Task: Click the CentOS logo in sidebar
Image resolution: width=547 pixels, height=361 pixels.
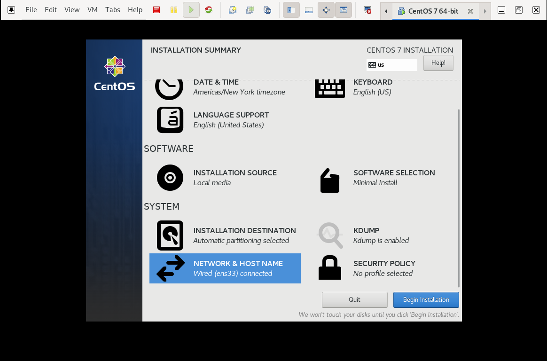Action: 114,73
